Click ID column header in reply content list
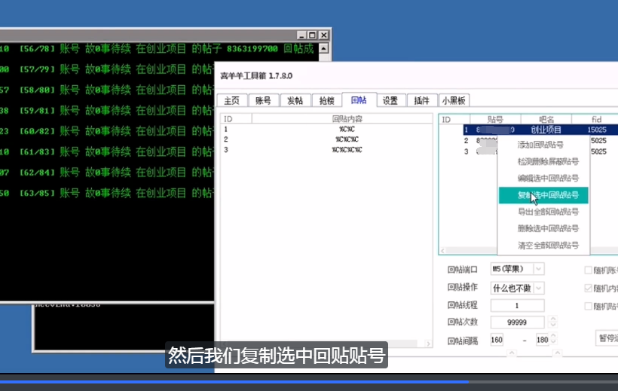 pyautogui.click(x=236, y=118)
